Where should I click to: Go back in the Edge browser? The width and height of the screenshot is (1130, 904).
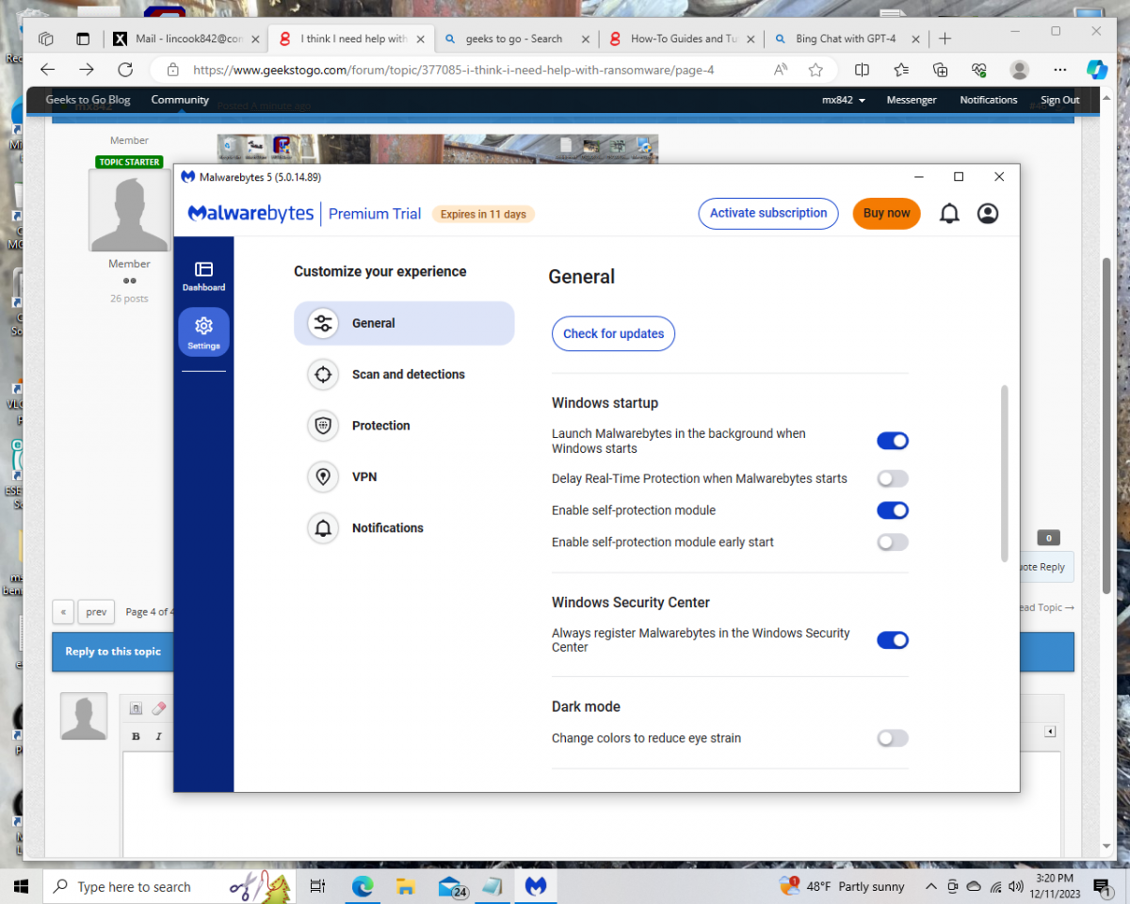click(x=48, y=70)
